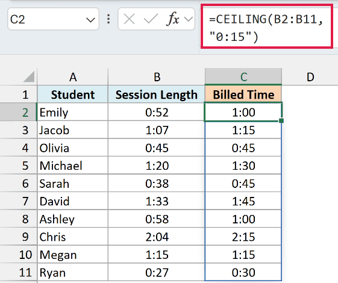This screenshot has height=283, width=338.
Task: Click Chris's session length 2:04
Action: click(157, 237)
